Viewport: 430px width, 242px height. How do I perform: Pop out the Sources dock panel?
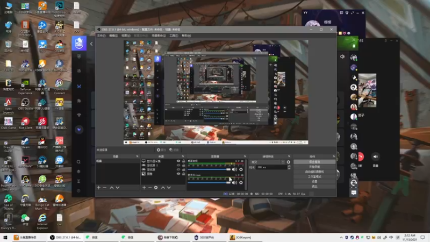point(183,156)
